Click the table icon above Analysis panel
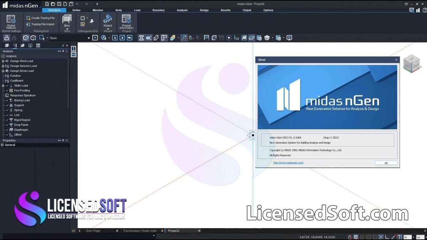Image resolution: width=427 pixels, height=240 pixels. [38, 46]
